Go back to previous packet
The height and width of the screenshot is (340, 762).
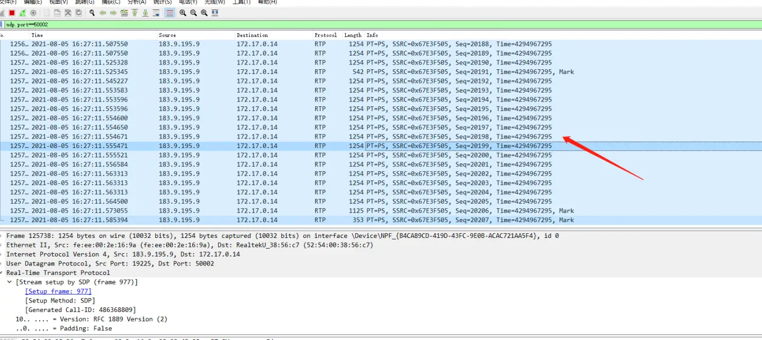tap(103, 13)
